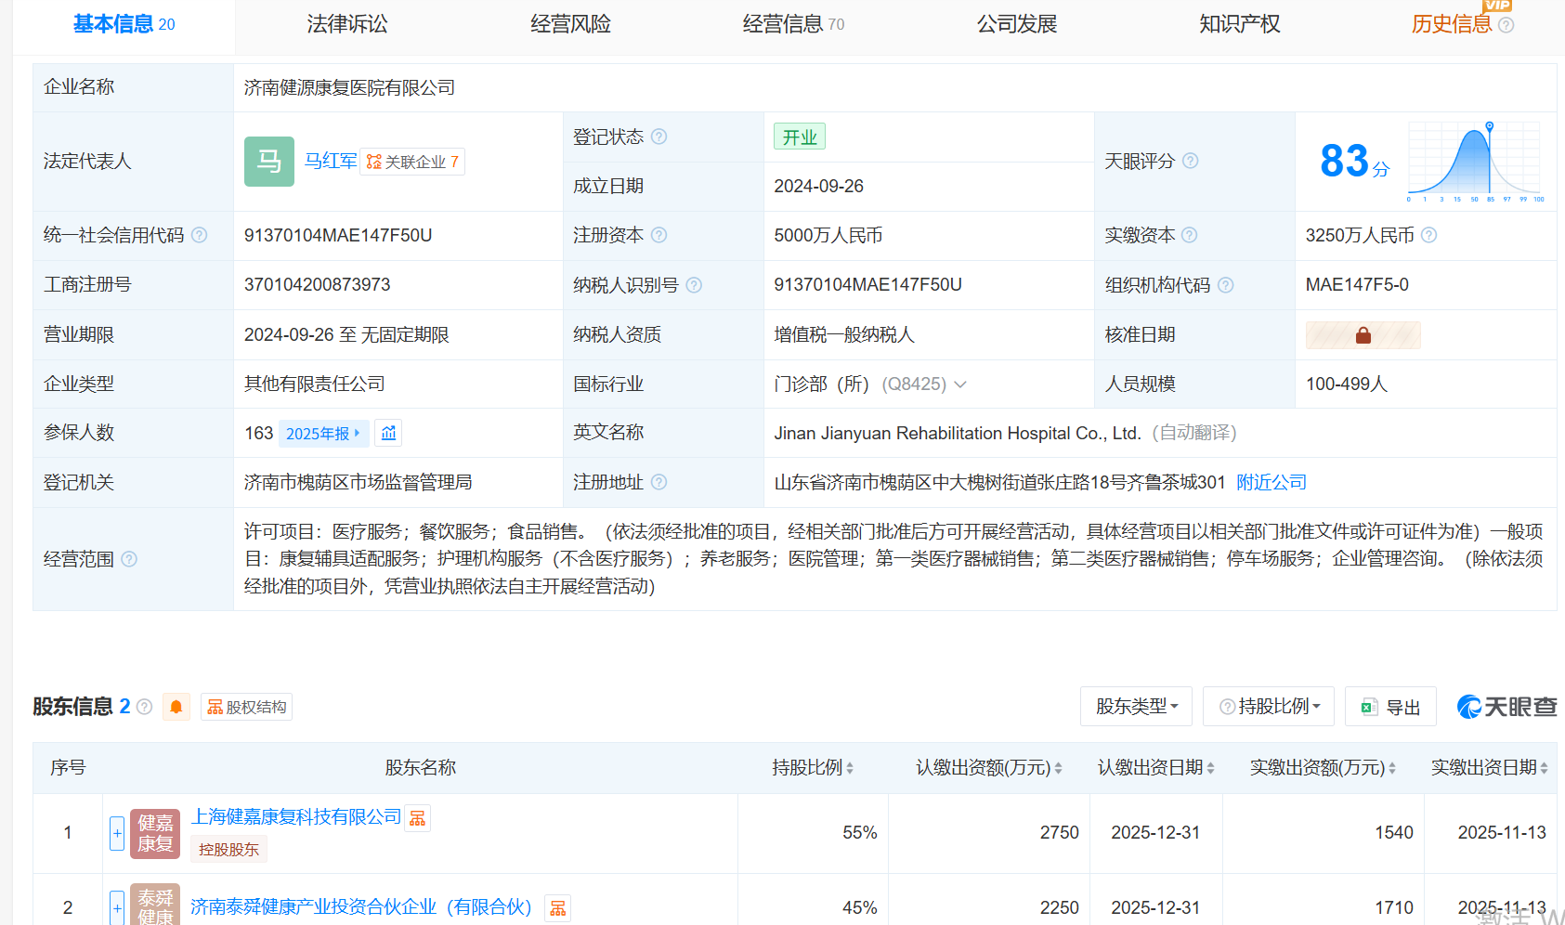Click the locked 核准日期 value
Image resolution: width=1565 pixels, height=925 pixels.
pos(1363,335)
